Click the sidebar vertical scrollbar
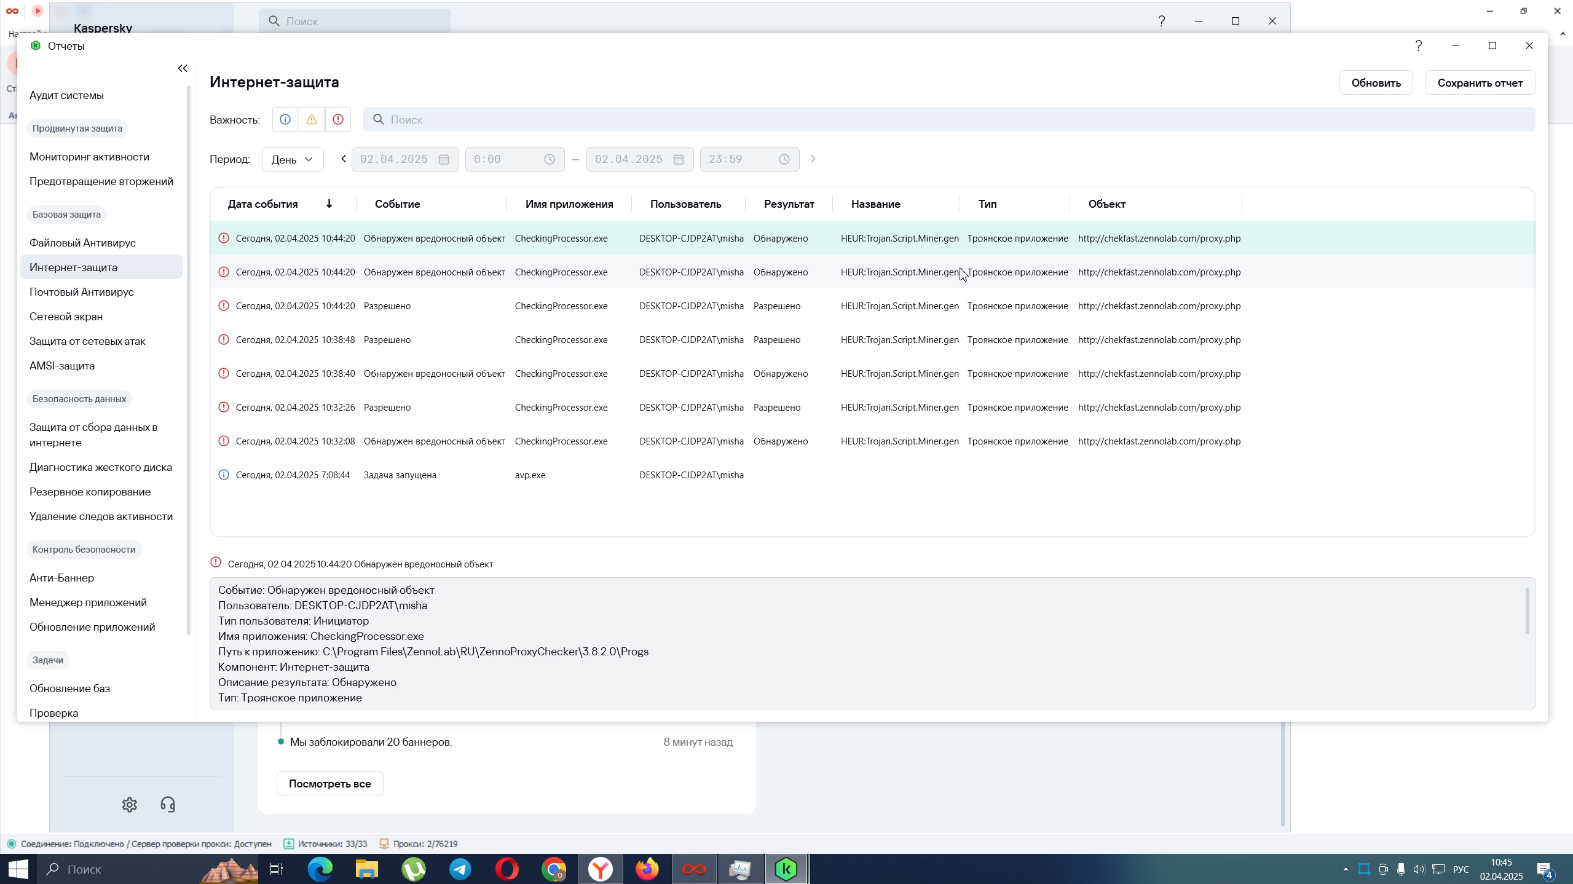 (188, 360)
